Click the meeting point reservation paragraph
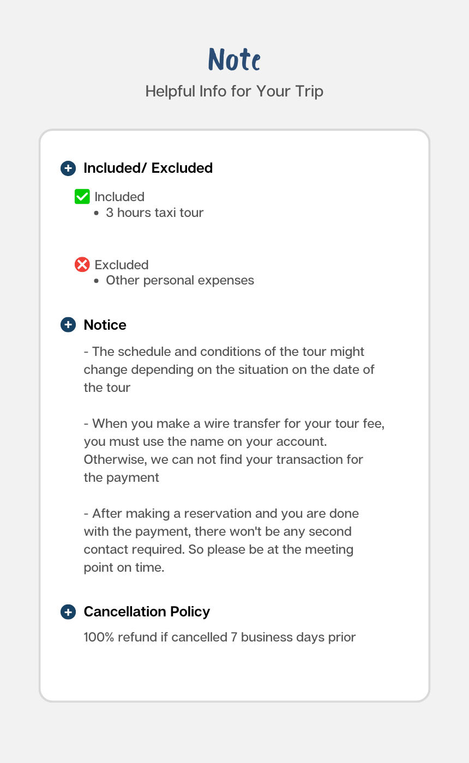469x763 pixels. 221,540
